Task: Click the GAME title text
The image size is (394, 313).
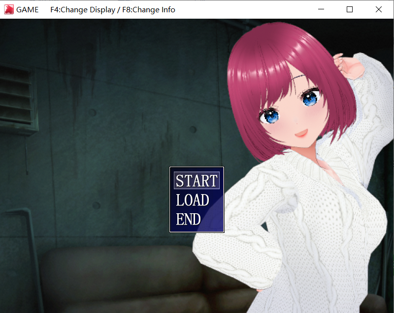Action: coord(28,10)
